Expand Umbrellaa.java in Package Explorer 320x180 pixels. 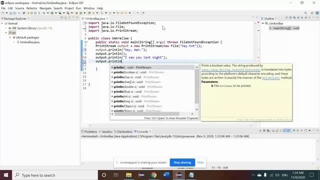pyautogui.click(x=14, y=42)
